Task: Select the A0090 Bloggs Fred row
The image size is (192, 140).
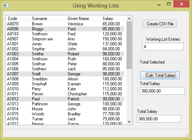Action: 66,29
